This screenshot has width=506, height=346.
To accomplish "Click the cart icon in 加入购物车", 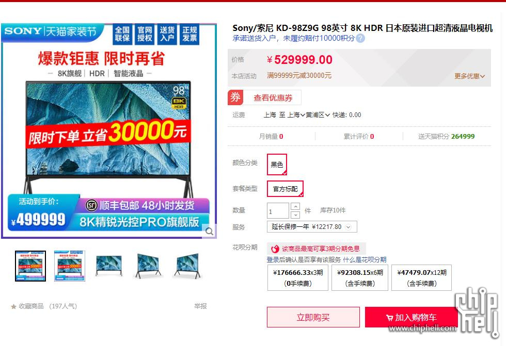I will (389, 318).
